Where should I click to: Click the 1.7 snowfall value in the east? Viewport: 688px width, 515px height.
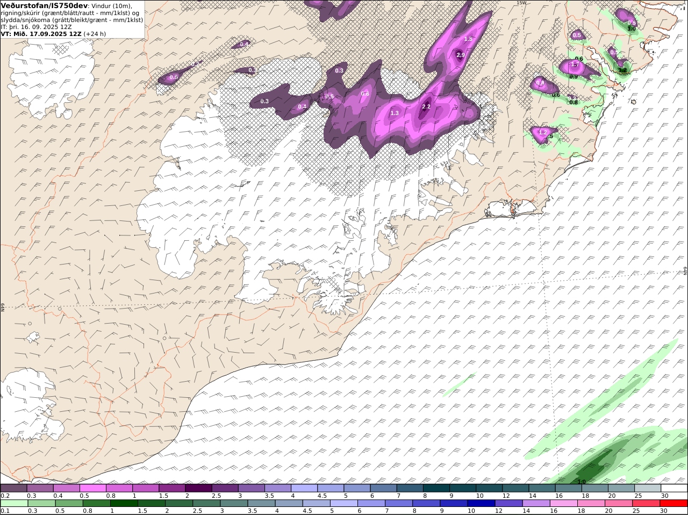click(x=574, y=65)
